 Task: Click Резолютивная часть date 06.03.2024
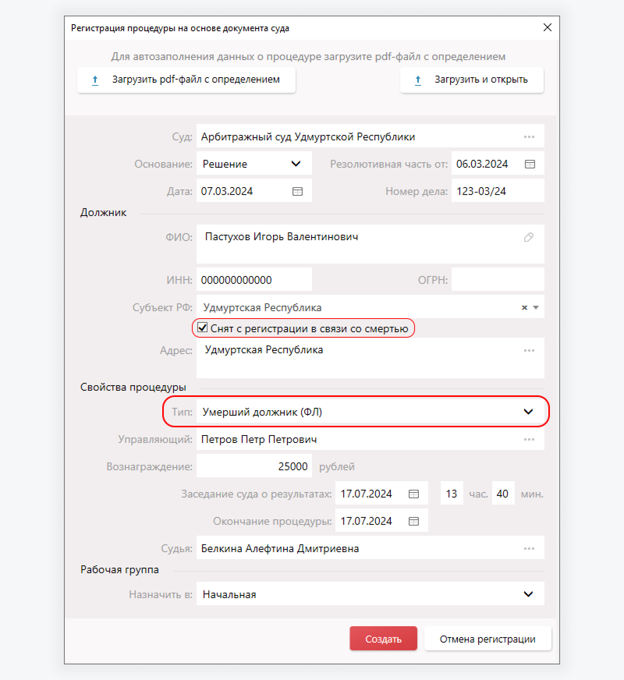tap(482, 164)
